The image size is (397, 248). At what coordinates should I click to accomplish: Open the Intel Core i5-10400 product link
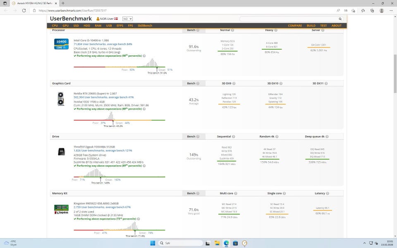(x=91, y=40)
